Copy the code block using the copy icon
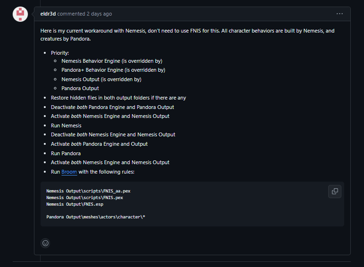The width and height of the screenshot is (364, 267). (335, 191)
